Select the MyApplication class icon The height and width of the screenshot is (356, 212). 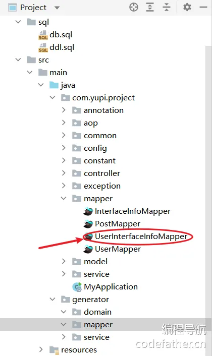point(77,287)
